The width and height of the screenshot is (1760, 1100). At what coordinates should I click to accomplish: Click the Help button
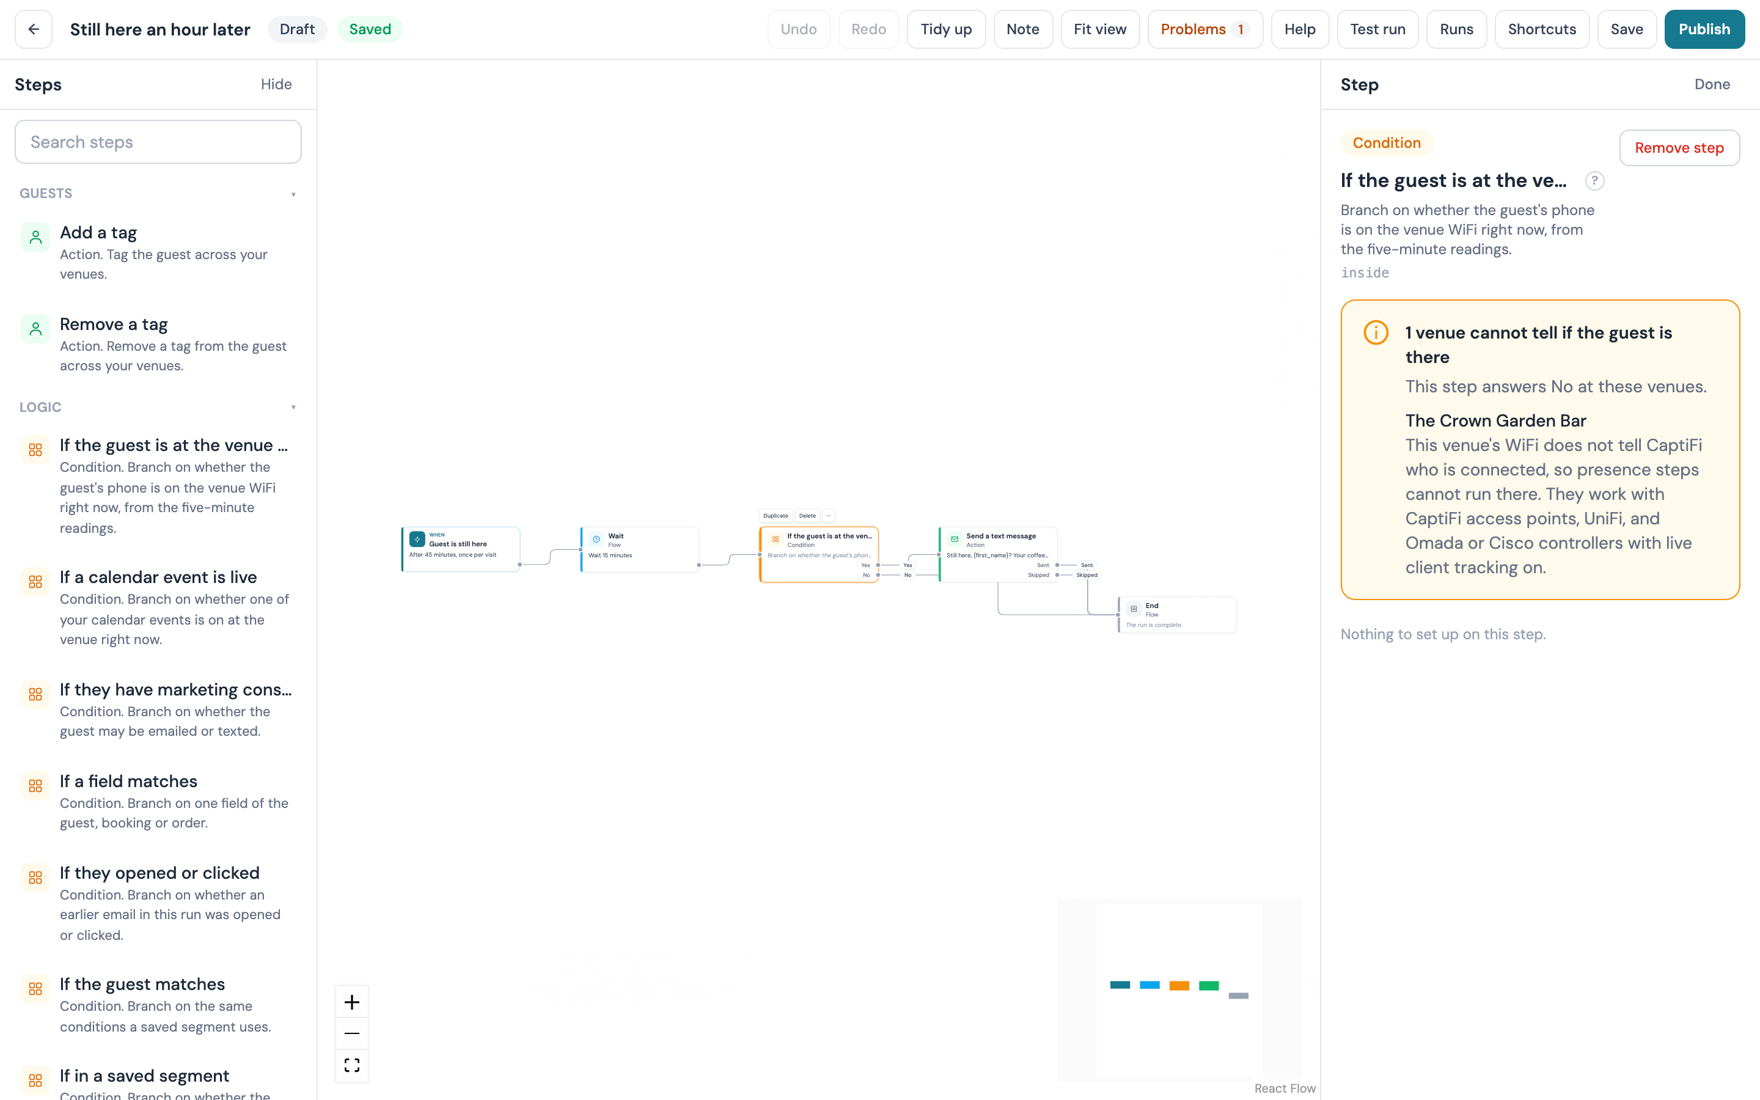1300,29
